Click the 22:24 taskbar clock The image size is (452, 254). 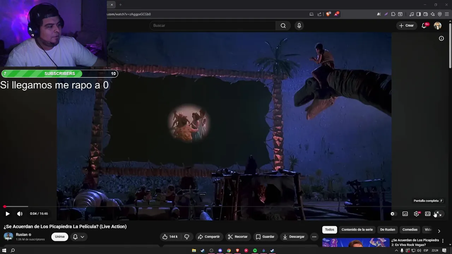(435, 250)
